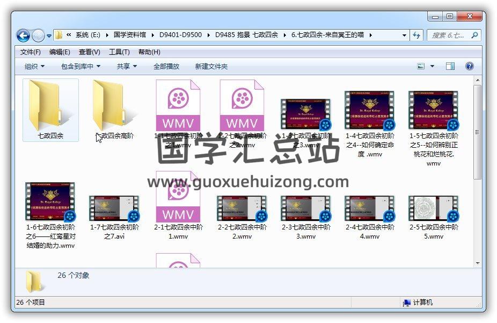This screenshot has width=497, height=323.
Task: Open the 查看(V) menu
Action: click(90, 52)
